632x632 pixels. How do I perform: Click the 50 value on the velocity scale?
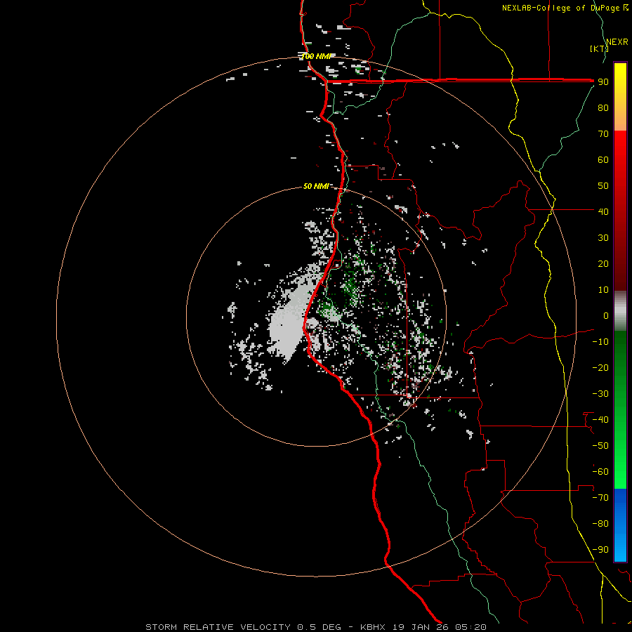click(603, 186)
